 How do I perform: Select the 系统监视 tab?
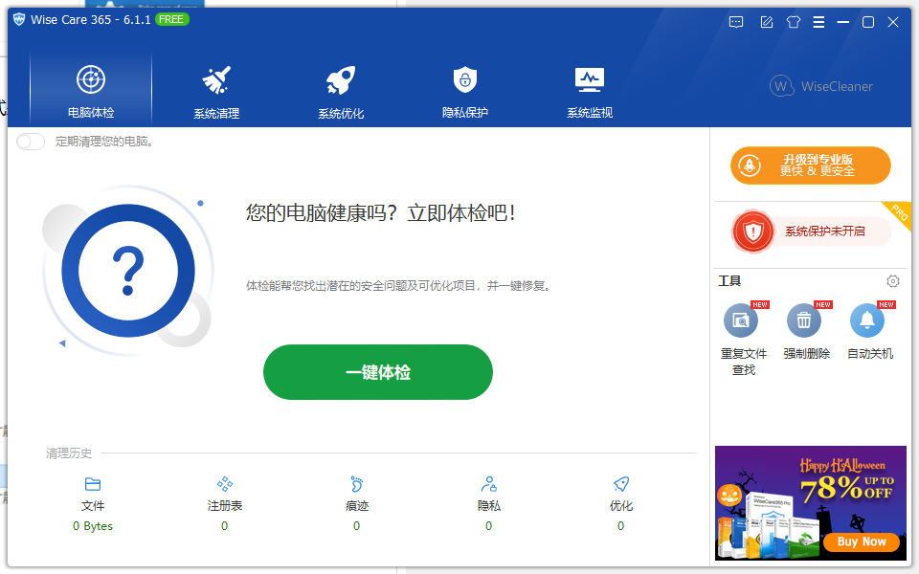589,92
